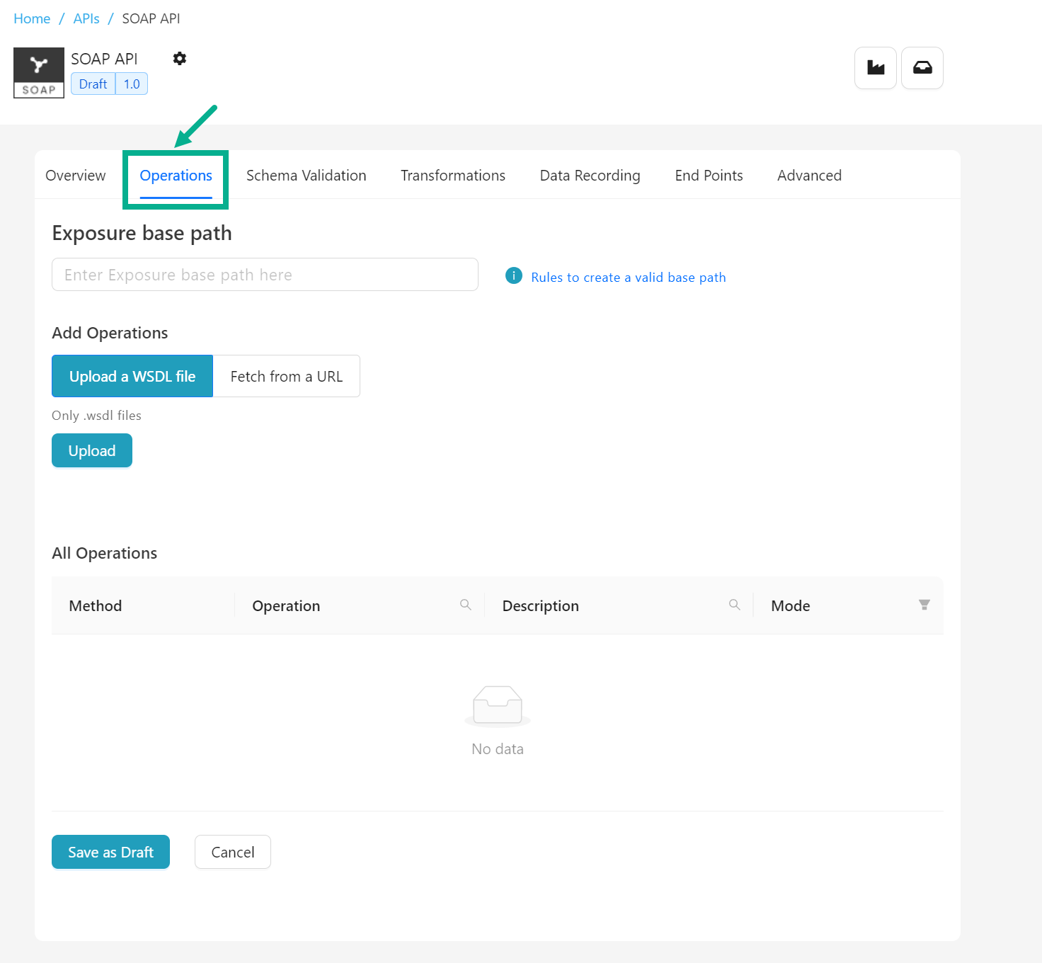Image resolution: width=1042 pixels, height=963 pixels.
Task: Click the info icon beside base path rules
Action: tap(514, 275)
